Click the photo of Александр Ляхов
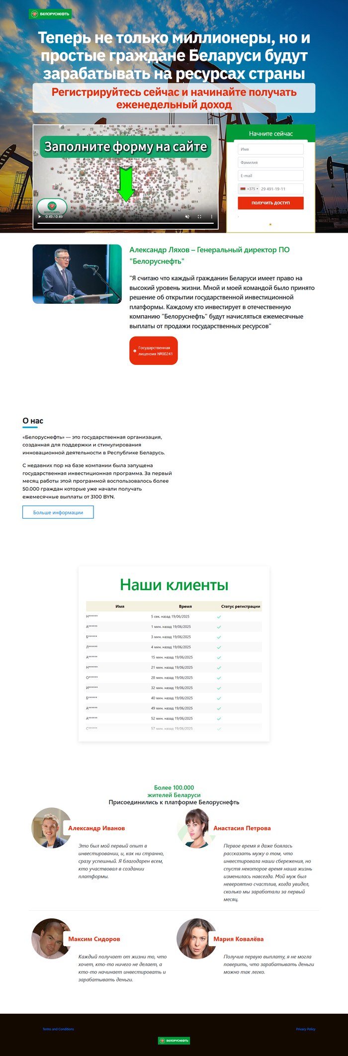Viewport: 348px width, 1056px height. (x=77, y=274)
